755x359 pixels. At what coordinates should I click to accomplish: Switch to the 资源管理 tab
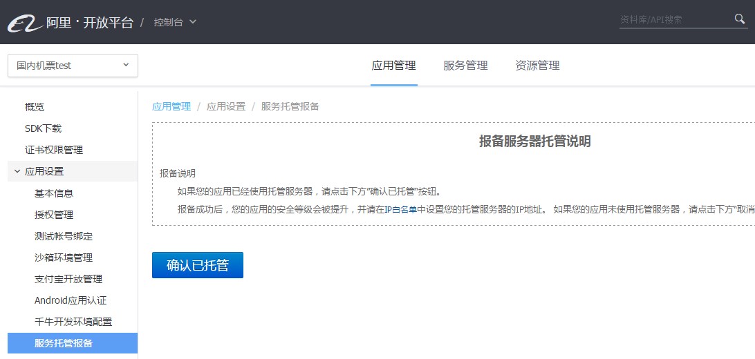click(537, 66)
